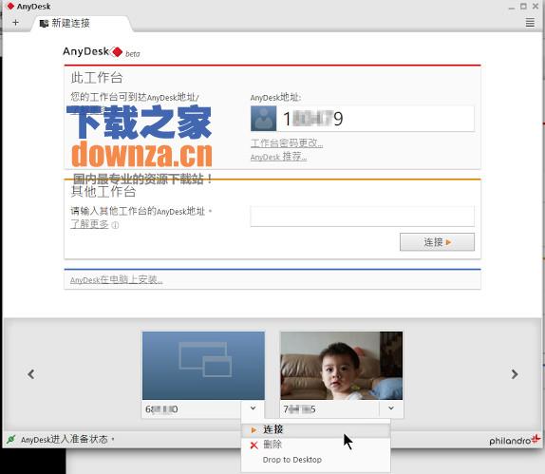Image resolution: width=545 pixels, height=474 pixels.
Task: Open the AnyDesk在电脑上安装 link
Action: 117,279
